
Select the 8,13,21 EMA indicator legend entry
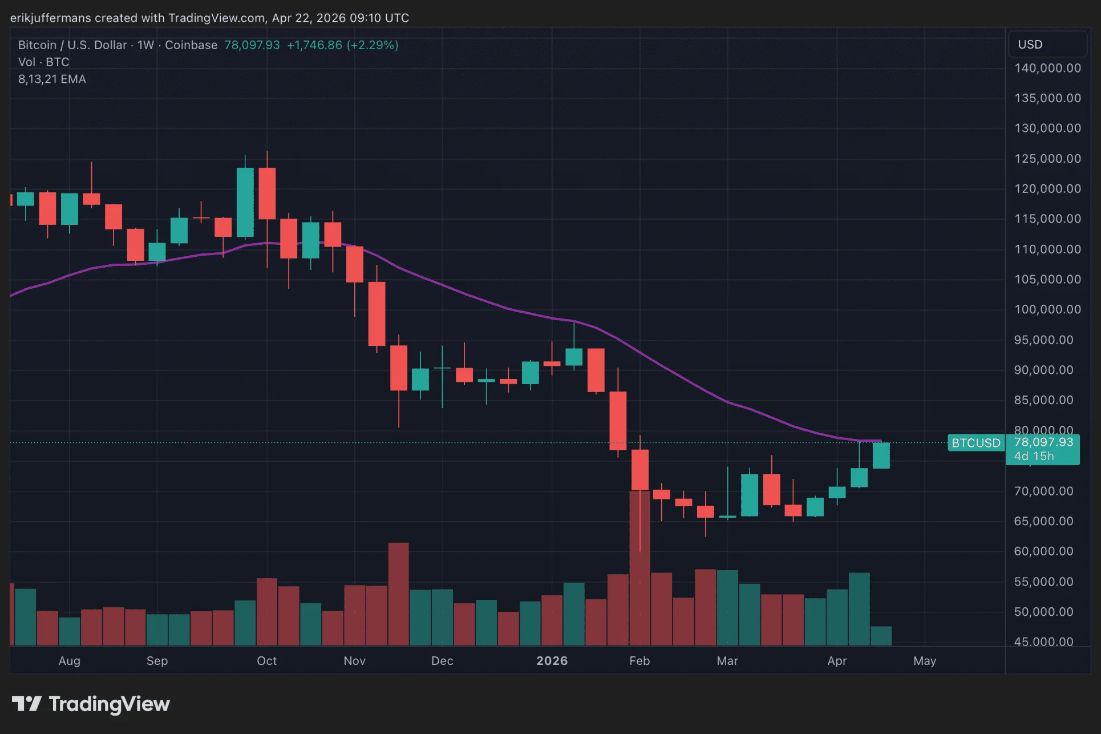[x=51, y=79]
